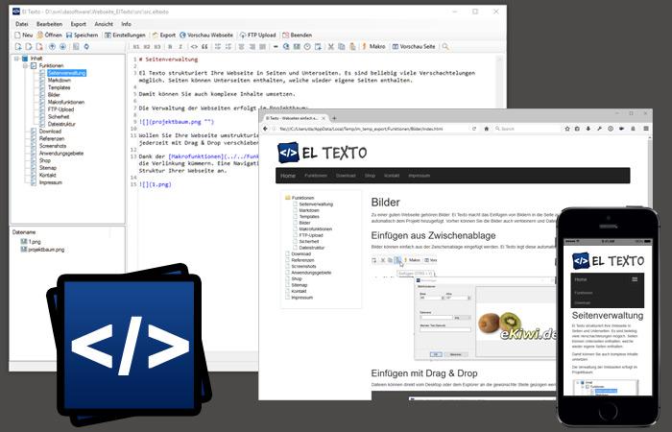Click Funktionen in browser page navbar
Screen dimensions: 672x432
click(x=316, y=176)
